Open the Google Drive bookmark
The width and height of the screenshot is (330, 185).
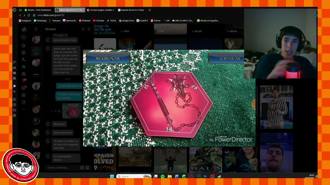click(126, 21)
